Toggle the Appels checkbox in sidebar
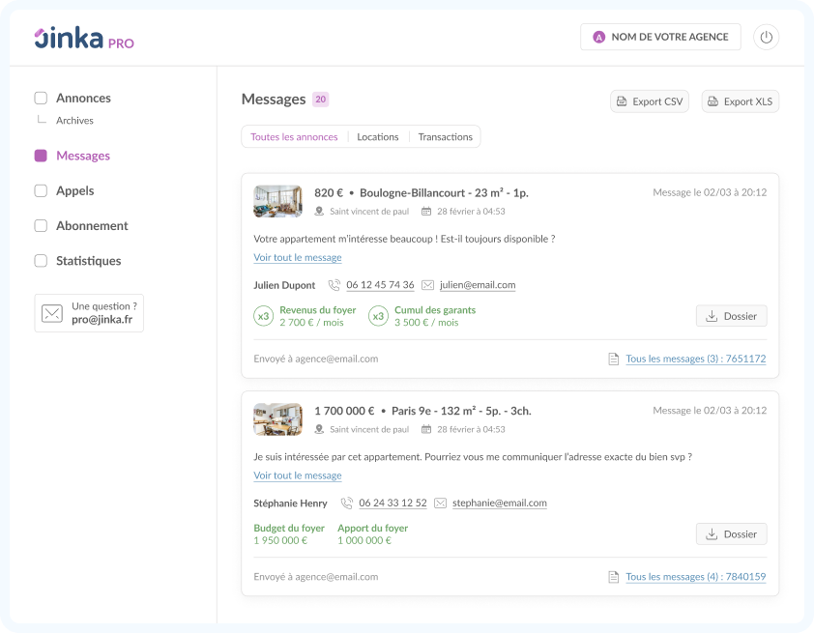Screen dimensions: 814x633 tap(41, 190)
